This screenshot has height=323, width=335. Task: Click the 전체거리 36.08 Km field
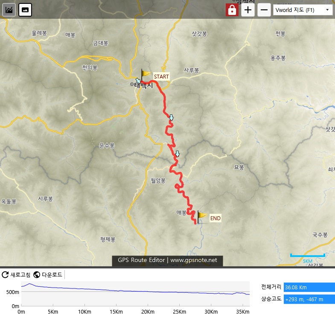click(x=309, y=287)
